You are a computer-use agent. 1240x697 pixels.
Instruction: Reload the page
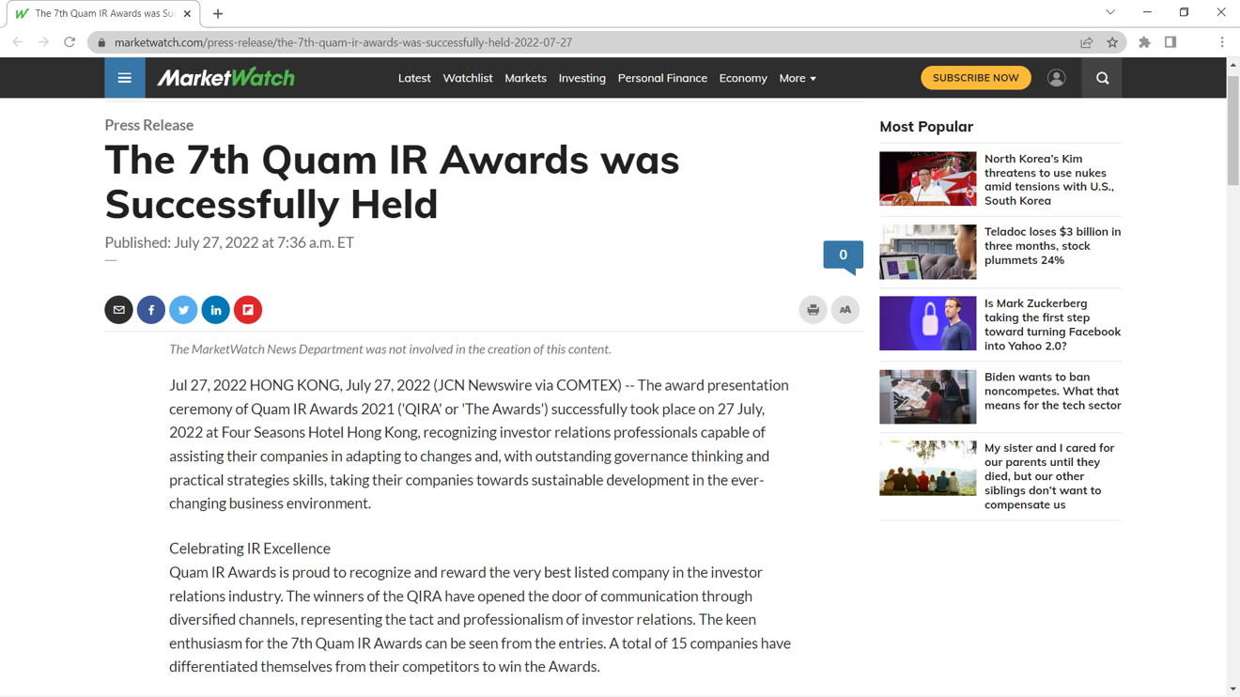point(70,42)
